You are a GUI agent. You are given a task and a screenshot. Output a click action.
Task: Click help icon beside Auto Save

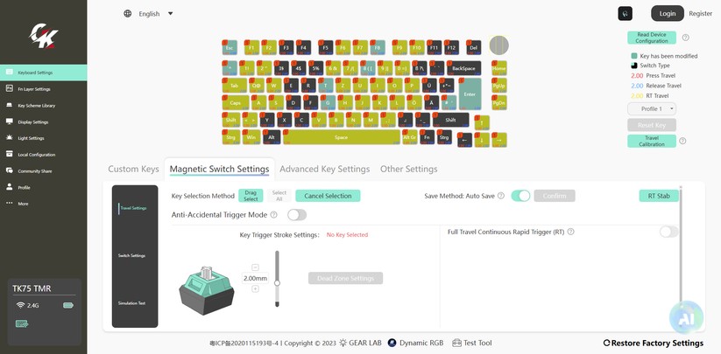click(501, 196)
